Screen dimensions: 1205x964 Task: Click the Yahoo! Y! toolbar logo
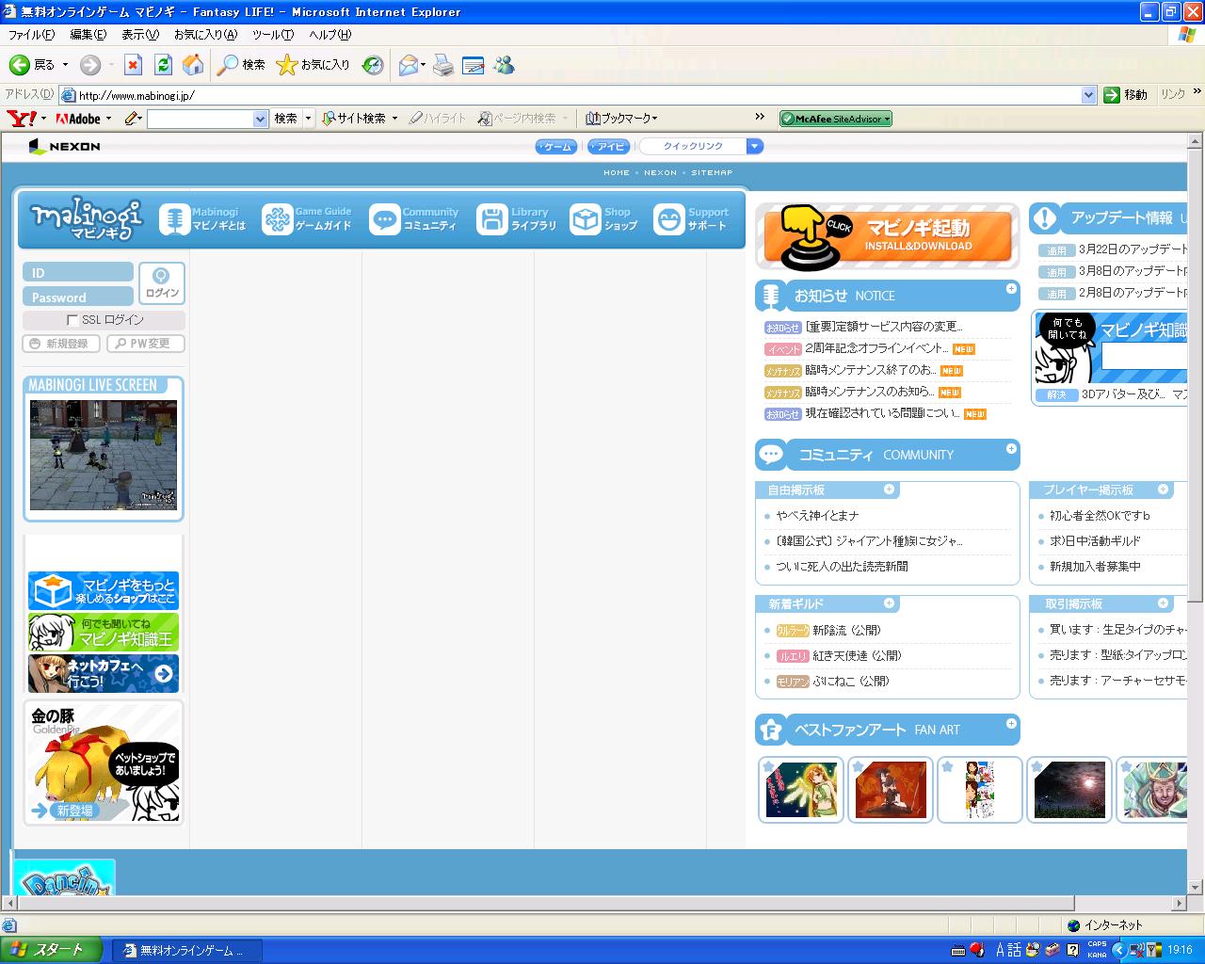pyautogui.click(x=22, y=119)
